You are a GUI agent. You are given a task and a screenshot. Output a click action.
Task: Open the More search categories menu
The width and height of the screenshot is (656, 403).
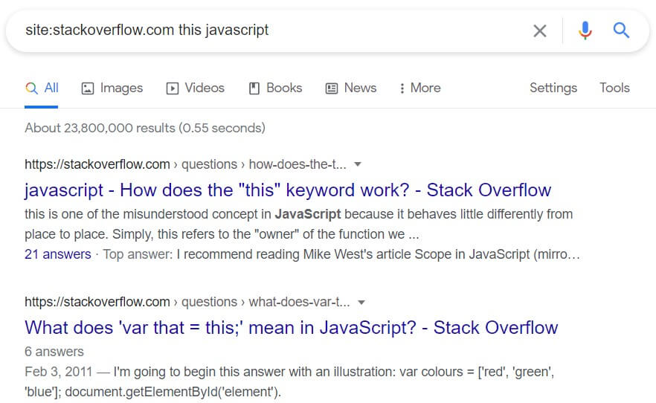pyautogui.click(x=420, y=88)
